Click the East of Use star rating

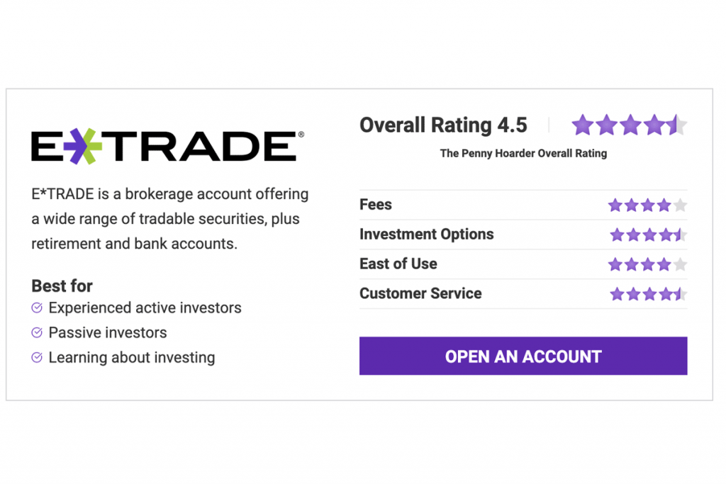(x=647, y=264)
